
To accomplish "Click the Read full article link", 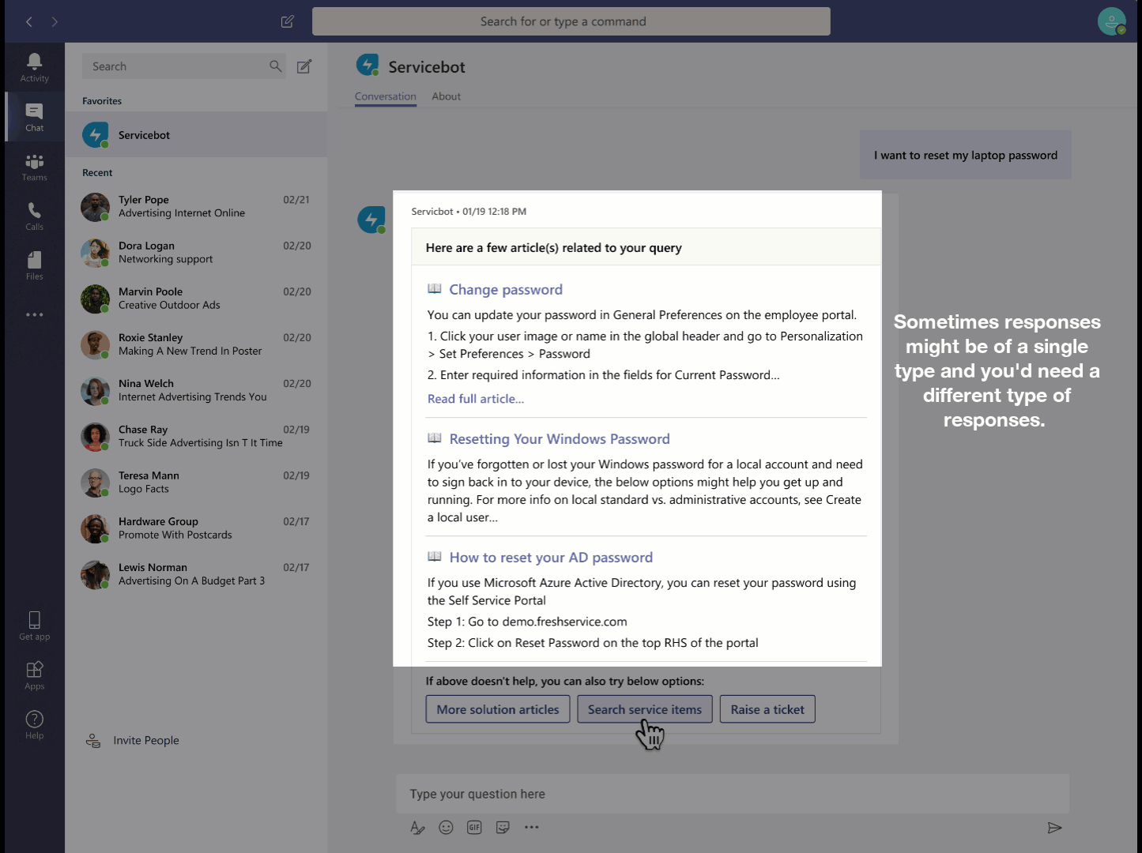I will click(476, 399).
